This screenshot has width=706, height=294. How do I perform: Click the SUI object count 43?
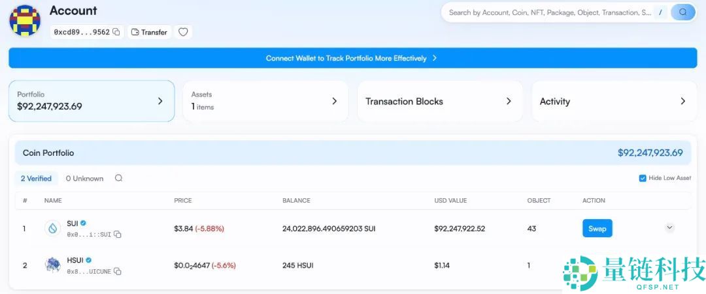531,228
